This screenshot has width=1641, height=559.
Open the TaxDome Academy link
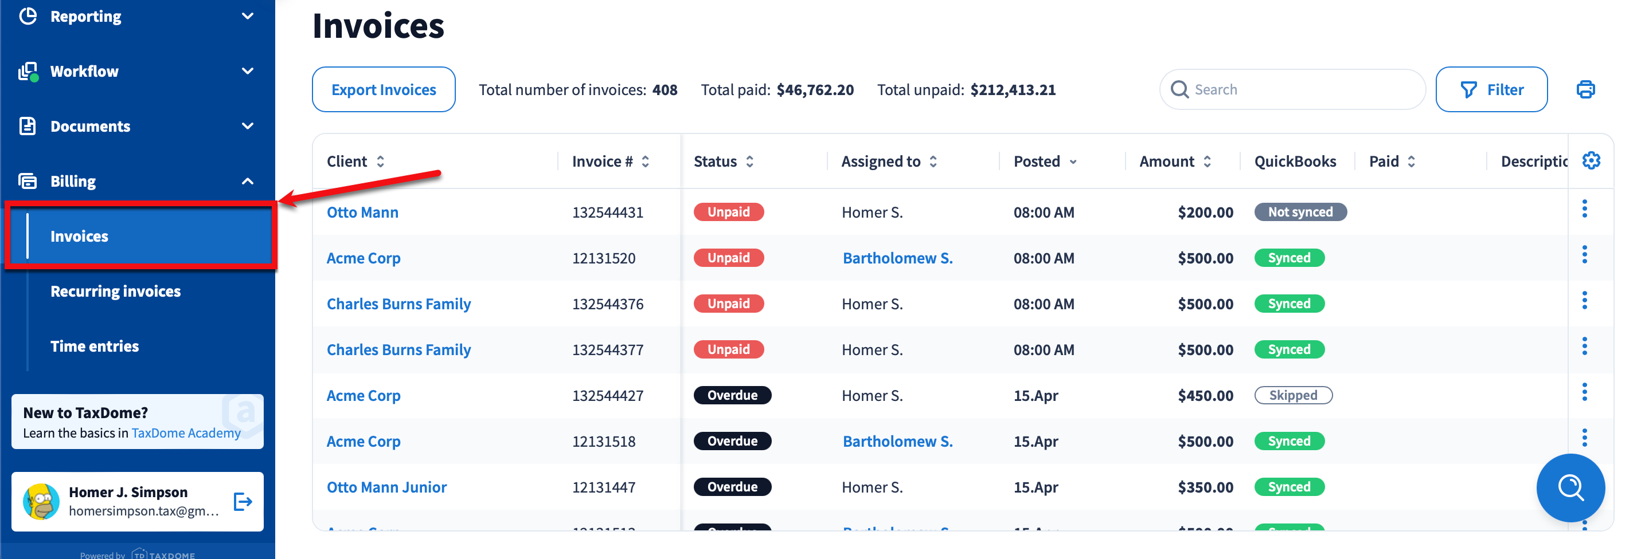point(186,433)
